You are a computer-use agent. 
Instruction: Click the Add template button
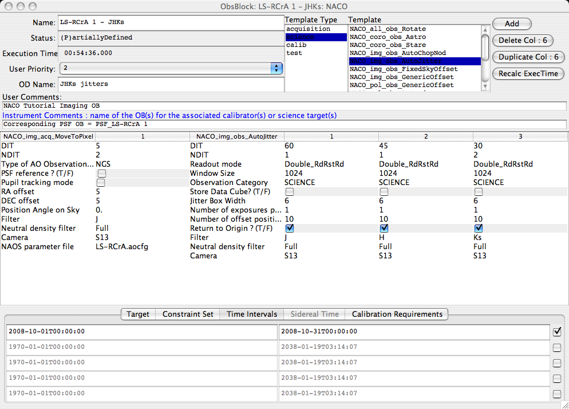512,23
